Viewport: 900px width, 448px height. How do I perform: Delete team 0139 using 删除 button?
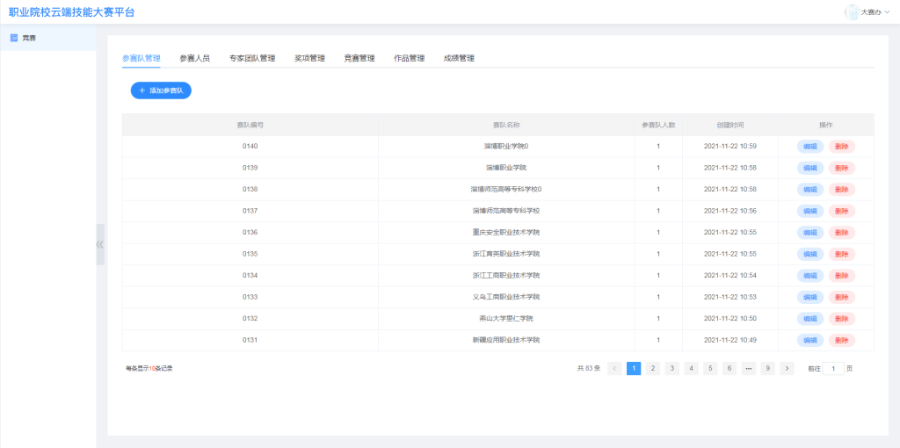pos(841,168)
